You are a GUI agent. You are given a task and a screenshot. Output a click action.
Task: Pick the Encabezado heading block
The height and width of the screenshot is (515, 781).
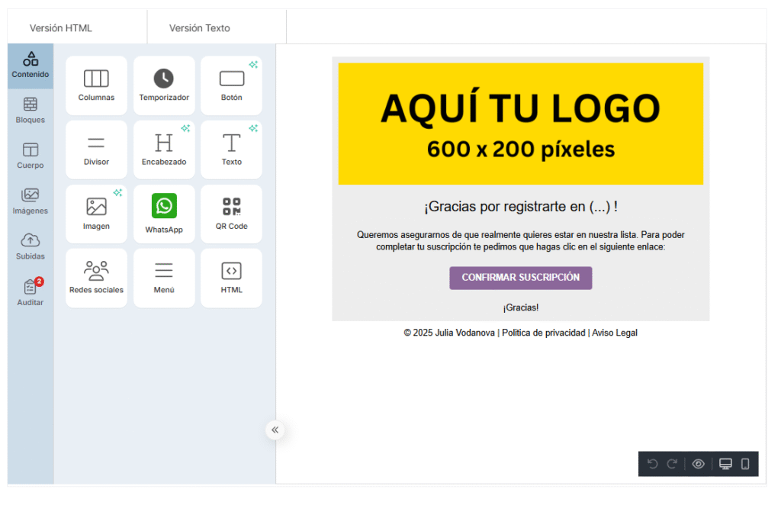[164, 150]
